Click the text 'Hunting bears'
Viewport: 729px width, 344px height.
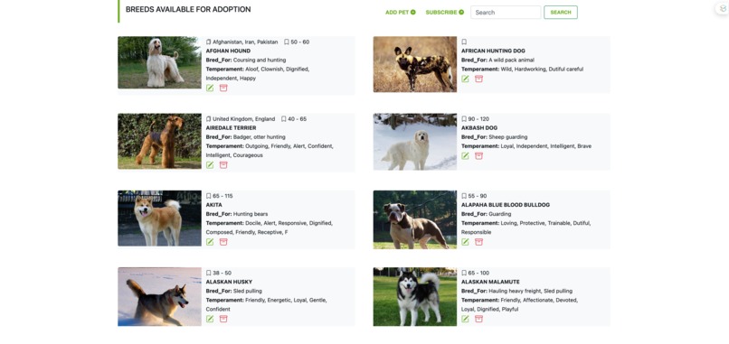[x=251, y=214]
